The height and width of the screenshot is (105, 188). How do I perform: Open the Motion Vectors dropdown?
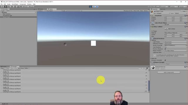(176, 50)
